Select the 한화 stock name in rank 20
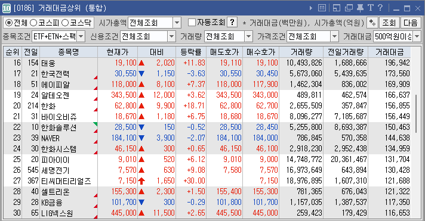425x221 pixels. 48,106
